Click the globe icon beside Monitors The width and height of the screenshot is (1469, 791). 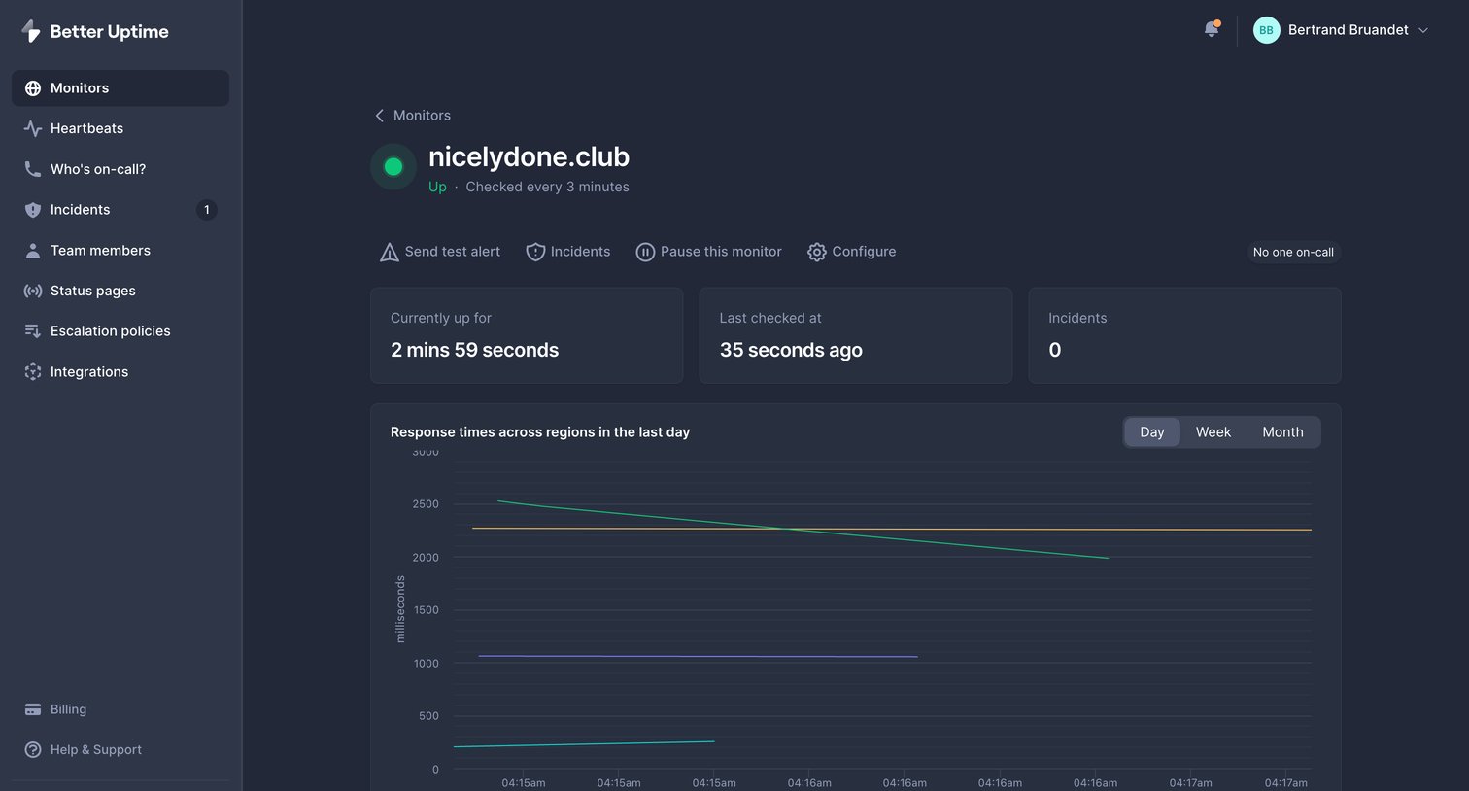pos(33,88)
